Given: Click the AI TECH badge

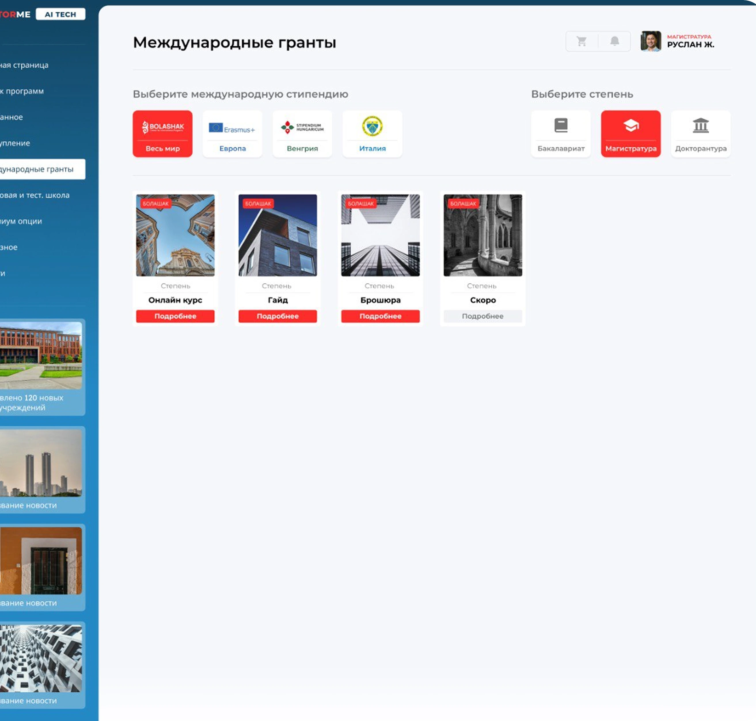Looking at the screenshot, I should (60, 14).
